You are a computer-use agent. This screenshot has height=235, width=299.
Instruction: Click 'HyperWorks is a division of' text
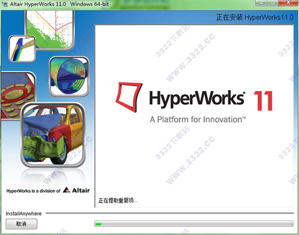coord(33,191)
